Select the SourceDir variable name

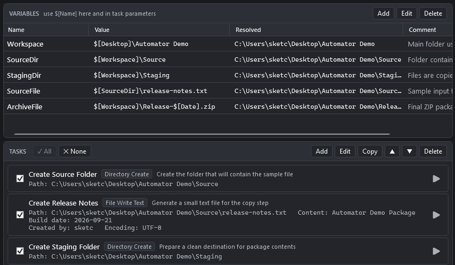coord(23,59)
